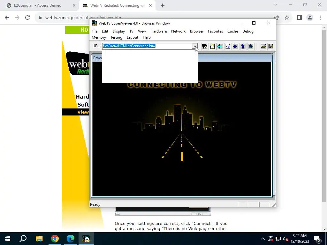Open Windows Start menu
The image size is (327, 245).
tap(8, 239)
